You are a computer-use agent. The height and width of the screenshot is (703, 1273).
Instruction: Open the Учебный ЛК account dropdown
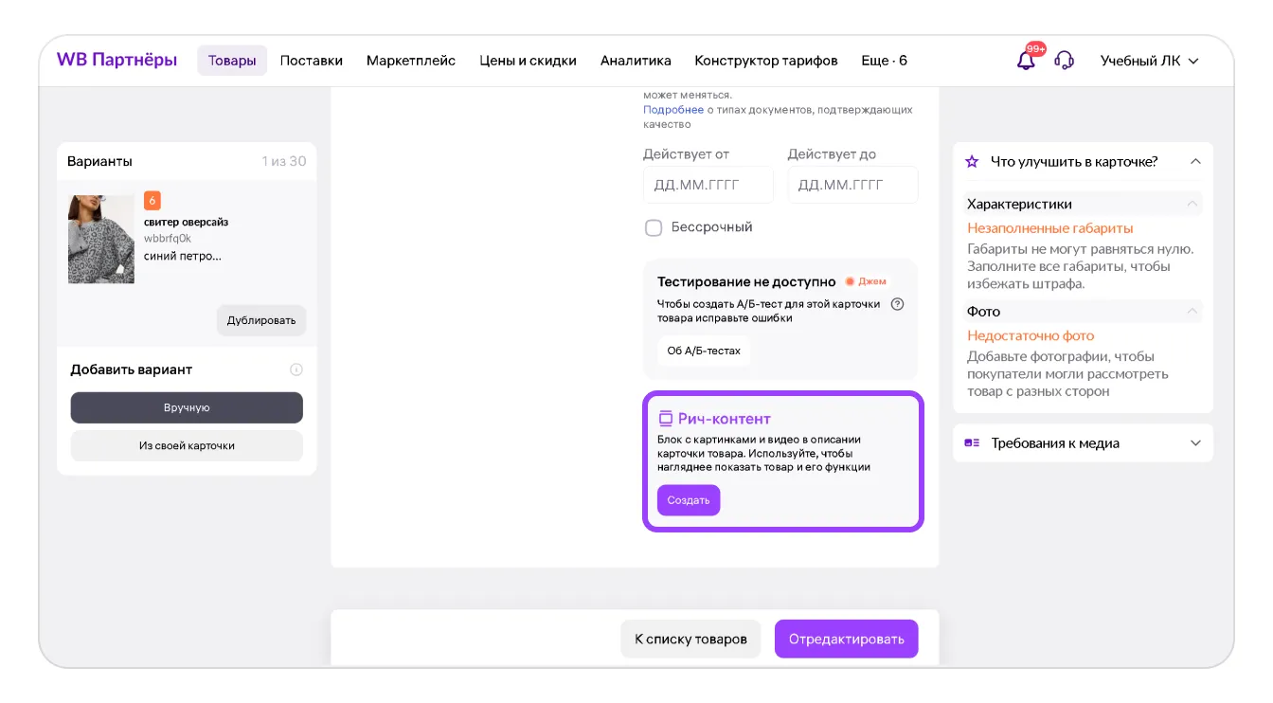click(1149, 61)
